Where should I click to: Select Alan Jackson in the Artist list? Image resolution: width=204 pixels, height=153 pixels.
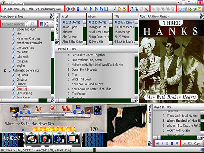pyautogui.click(x=69, y=37)
